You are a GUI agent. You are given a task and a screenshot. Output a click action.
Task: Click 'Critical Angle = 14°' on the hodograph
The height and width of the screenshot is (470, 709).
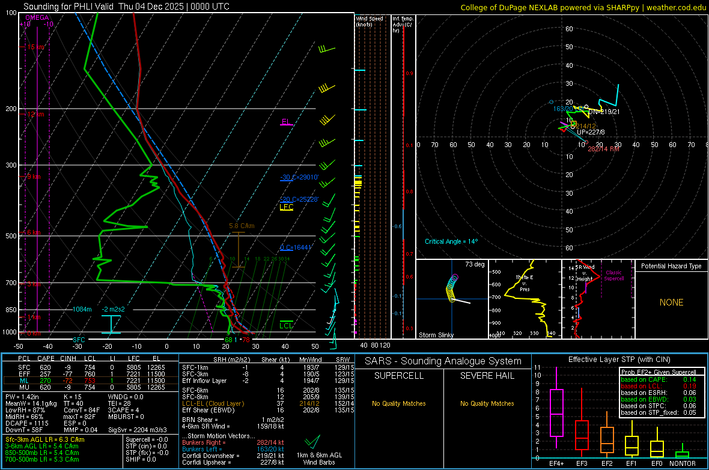pyautogui.click(x=451, y=241)
